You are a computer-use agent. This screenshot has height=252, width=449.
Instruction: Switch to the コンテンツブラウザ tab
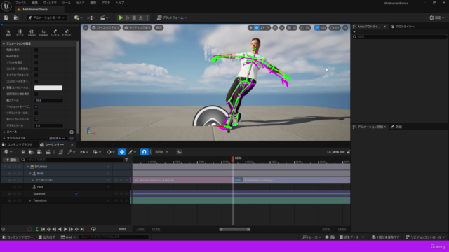17,145
